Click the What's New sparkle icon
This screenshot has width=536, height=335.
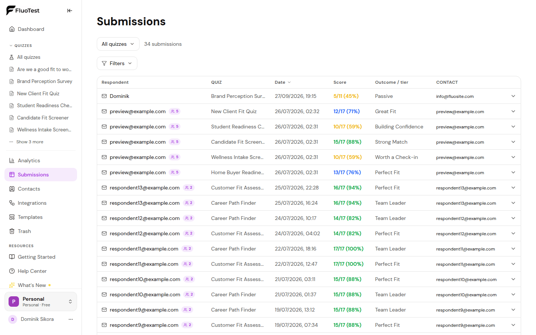[x=12, y=285]
